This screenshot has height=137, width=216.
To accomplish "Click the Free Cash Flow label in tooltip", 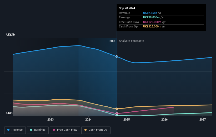I will pos(129,22).
